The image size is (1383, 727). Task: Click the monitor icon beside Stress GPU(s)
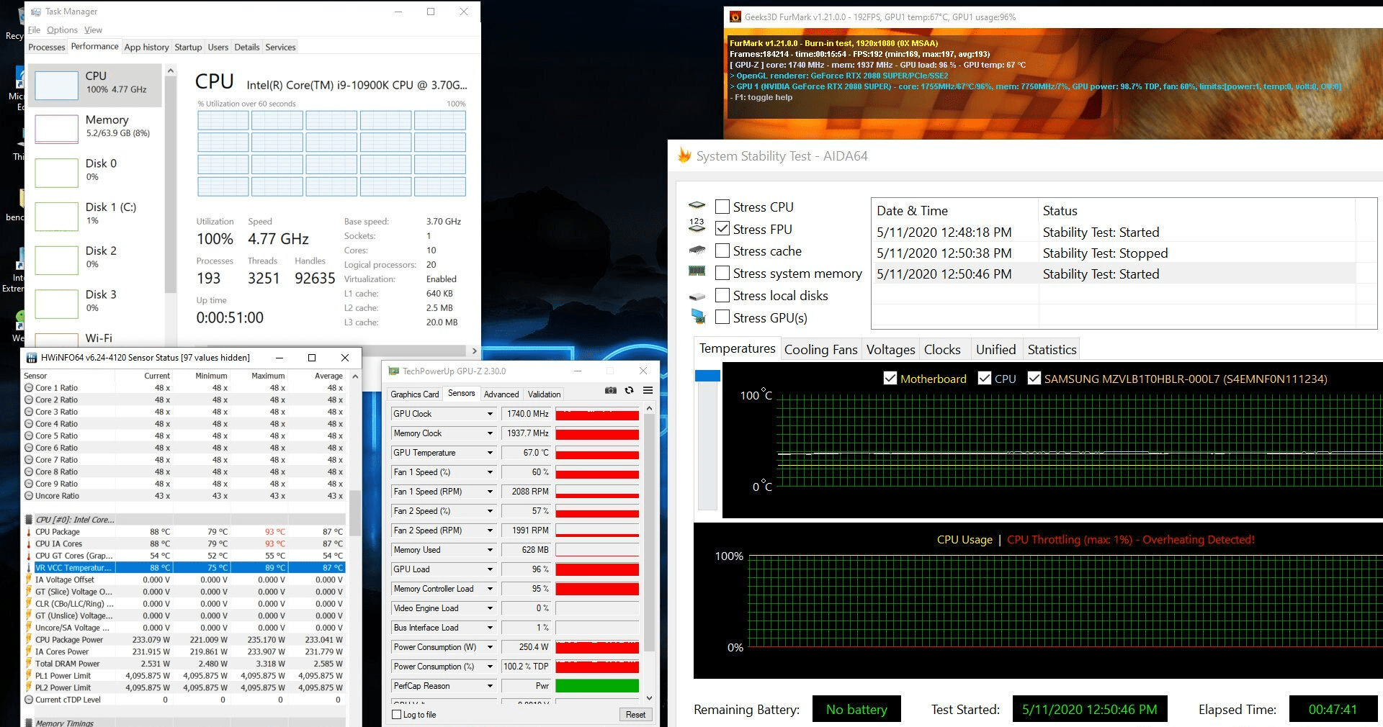pyautogui.click(x=697, y=316)
